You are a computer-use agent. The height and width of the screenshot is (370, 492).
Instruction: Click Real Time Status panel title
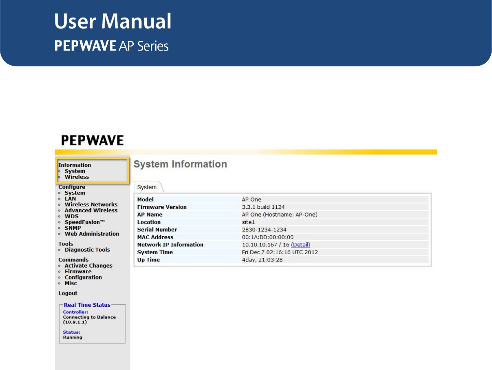coord(87,305)
